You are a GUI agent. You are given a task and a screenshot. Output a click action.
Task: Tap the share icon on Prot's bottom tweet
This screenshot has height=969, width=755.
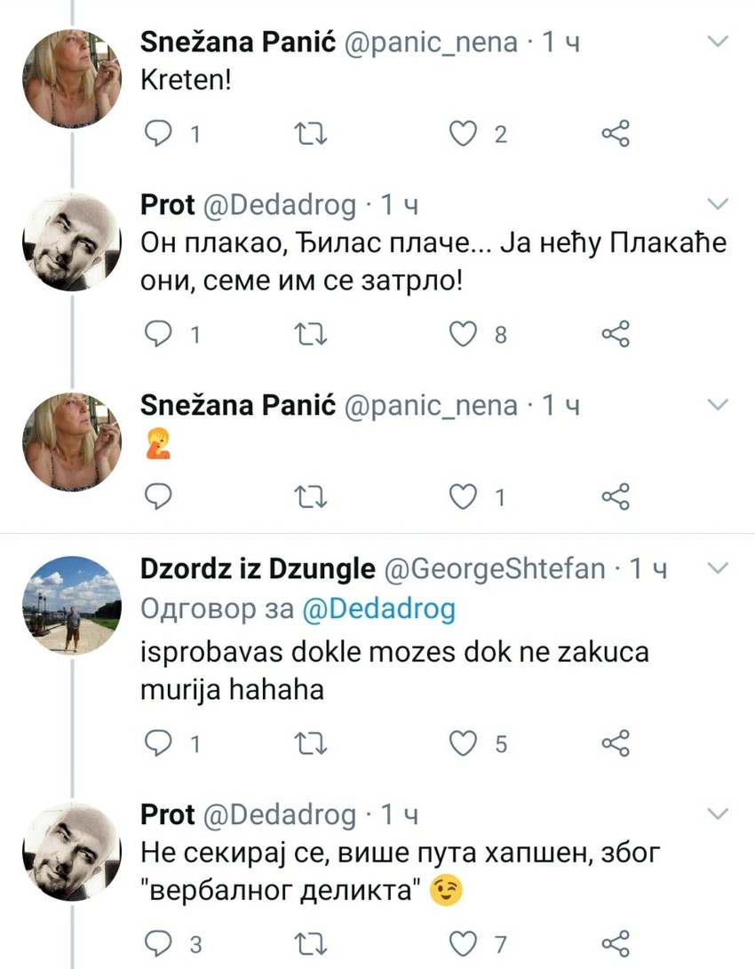pyautogui.click(x=616, y=943)
